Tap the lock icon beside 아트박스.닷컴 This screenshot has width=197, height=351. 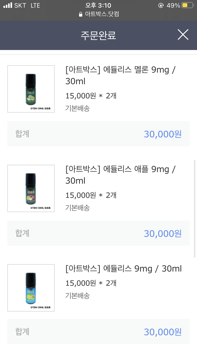(81, 14)
